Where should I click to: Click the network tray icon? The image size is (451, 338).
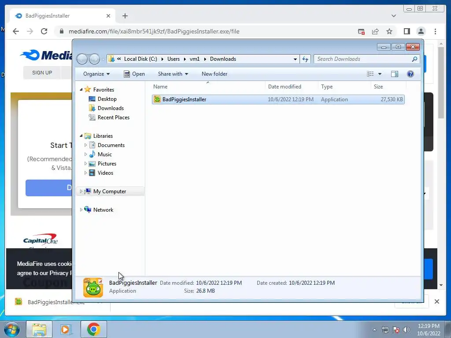[x=385, y=330]
